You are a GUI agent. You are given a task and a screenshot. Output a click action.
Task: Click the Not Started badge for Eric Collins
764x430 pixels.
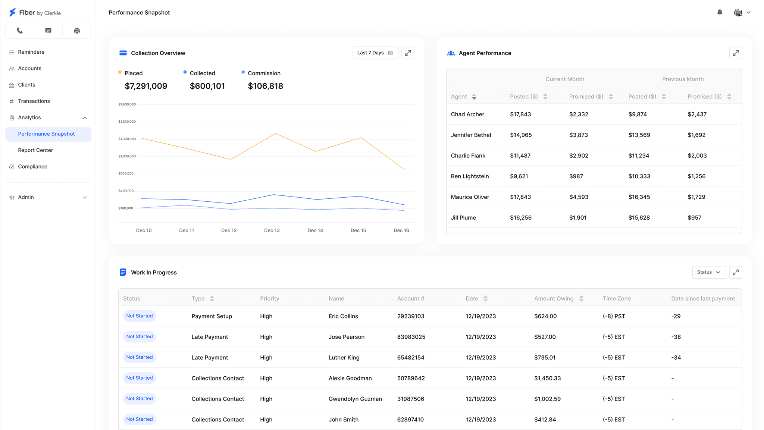coord(140,316)
